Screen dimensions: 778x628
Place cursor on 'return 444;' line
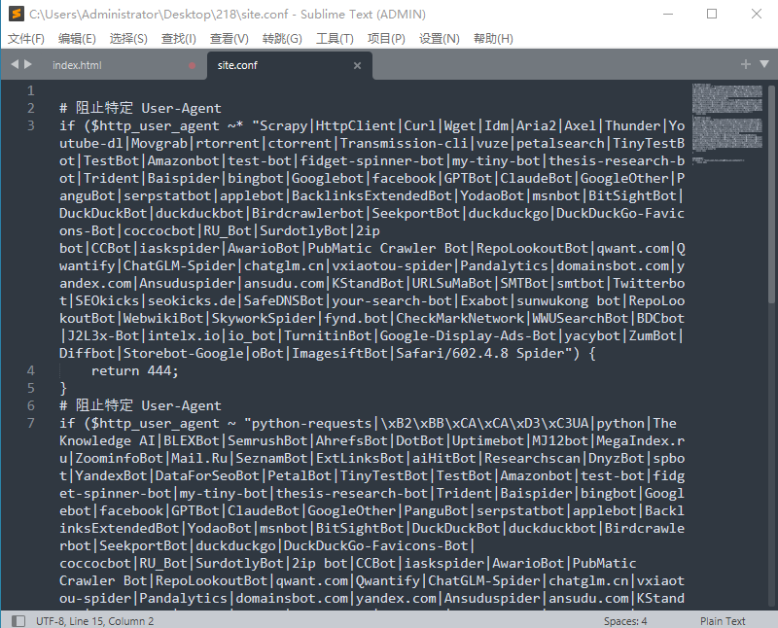click(134, 370)
